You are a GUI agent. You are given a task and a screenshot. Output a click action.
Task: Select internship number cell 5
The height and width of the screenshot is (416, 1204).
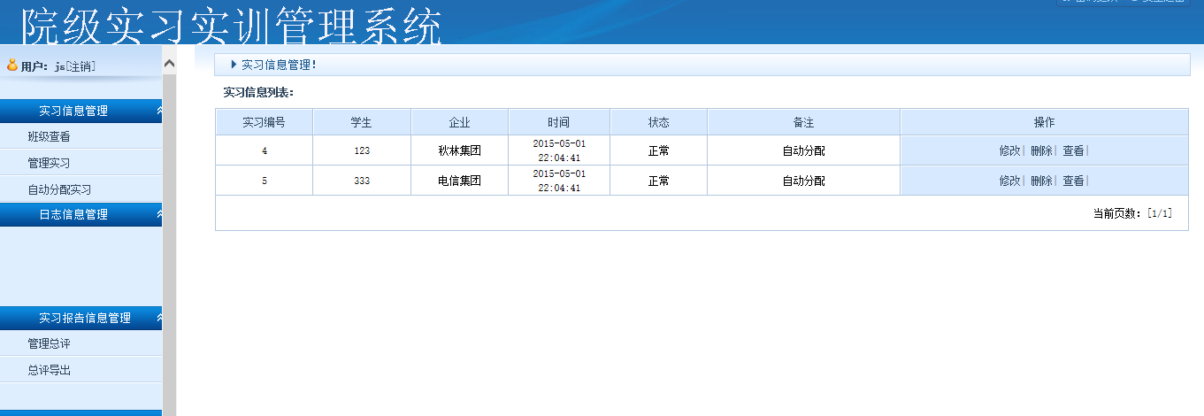[x=265, y=181]
